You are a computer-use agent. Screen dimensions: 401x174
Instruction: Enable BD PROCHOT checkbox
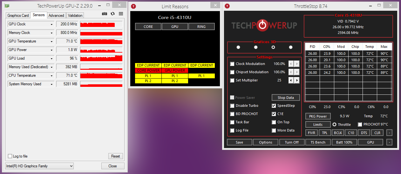click(232, 114)
